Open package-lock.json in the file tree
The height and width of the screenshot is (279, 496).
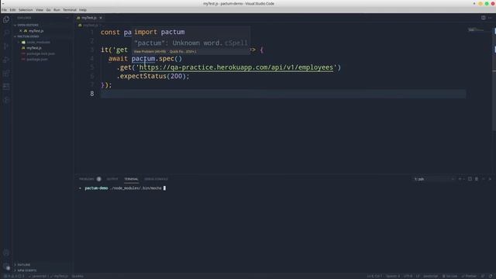(x=40, y=53)
